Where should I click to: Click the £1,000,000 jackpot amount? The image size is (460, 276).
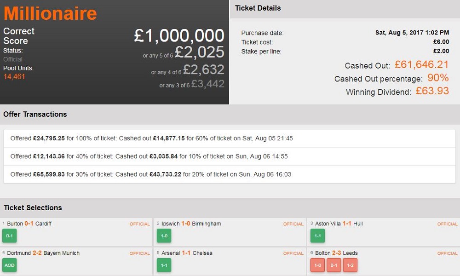pyautogui.click(x=179, y=35)
